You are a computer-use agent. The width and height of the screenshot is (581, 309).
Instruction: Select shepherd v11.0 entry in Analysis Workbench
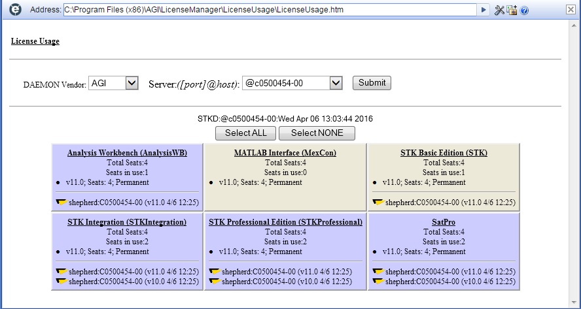(x=133, y=203)
